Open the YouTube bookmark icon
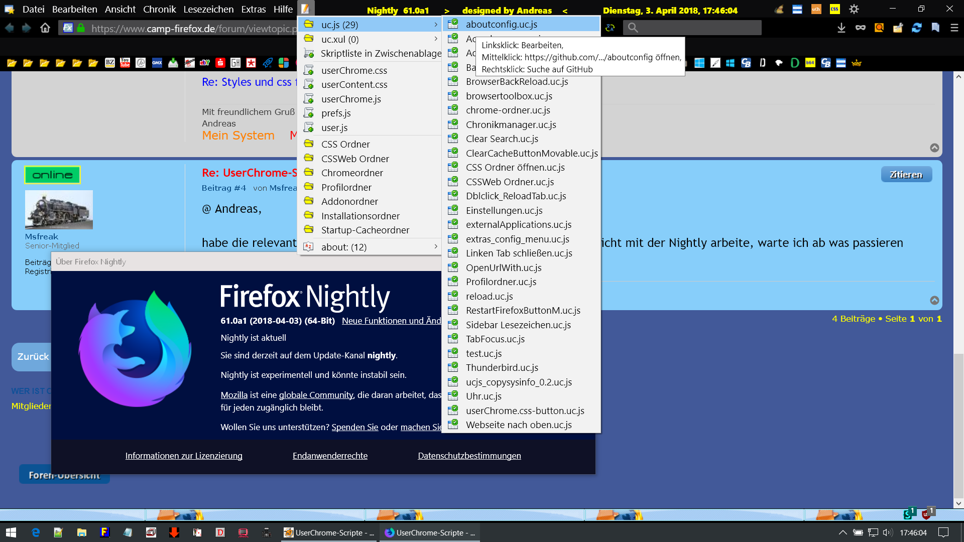The height and width of the screenshot is (542, 964). [125, 63]
